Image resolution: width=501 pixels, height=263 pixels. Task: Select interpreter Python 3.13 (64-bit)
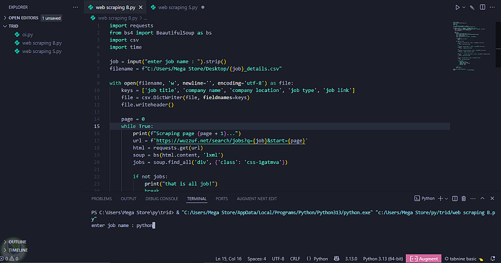[383, 259]
